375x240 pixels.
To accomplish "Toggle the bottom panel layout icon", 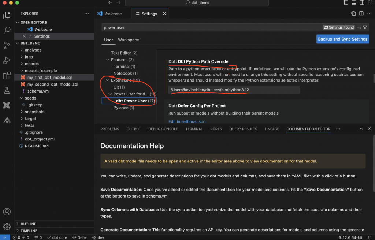I will (x=354, y=3).
